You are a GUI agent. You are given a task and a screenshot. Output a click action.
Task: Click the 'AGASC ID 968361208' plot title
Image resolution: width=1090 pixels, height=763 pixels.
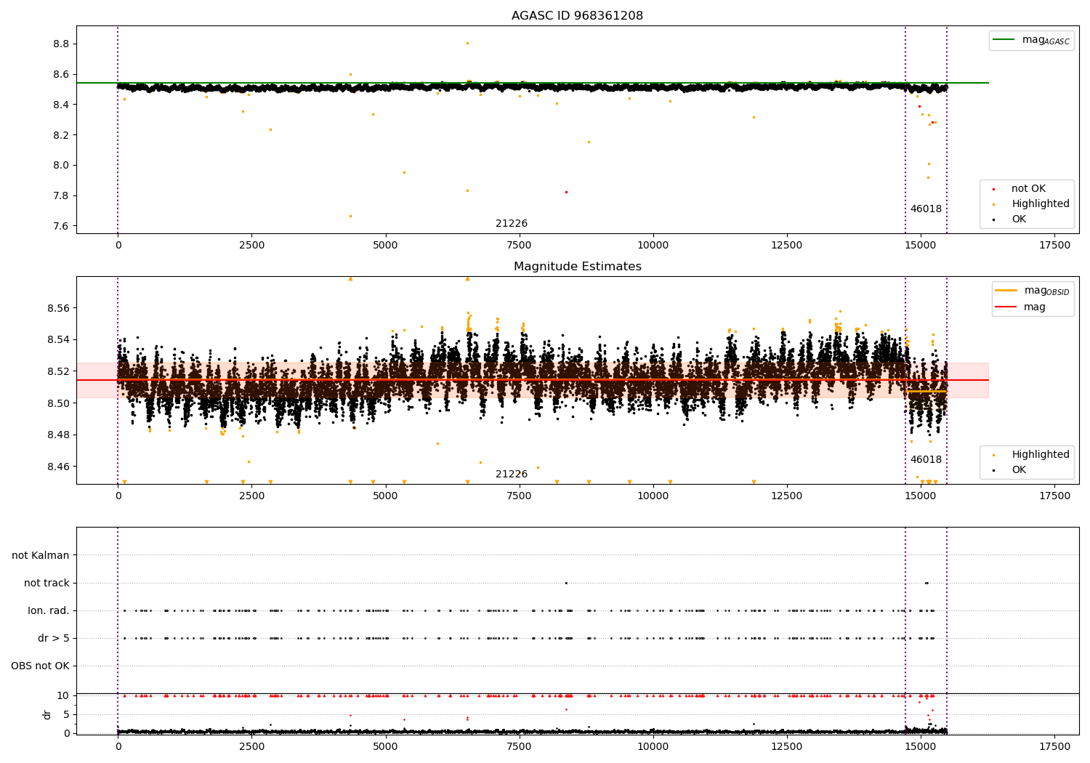click(577, 16)
